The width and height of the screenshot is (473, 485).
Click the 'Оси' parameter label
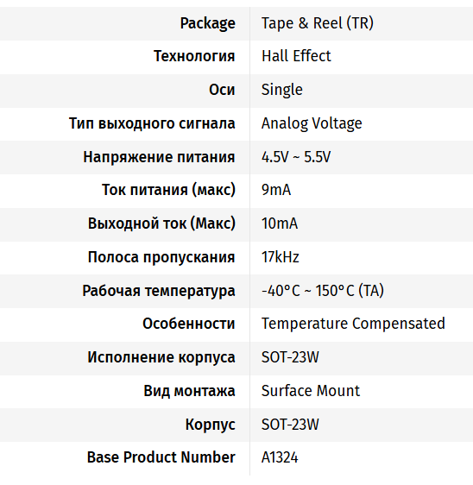click(222, 90)
